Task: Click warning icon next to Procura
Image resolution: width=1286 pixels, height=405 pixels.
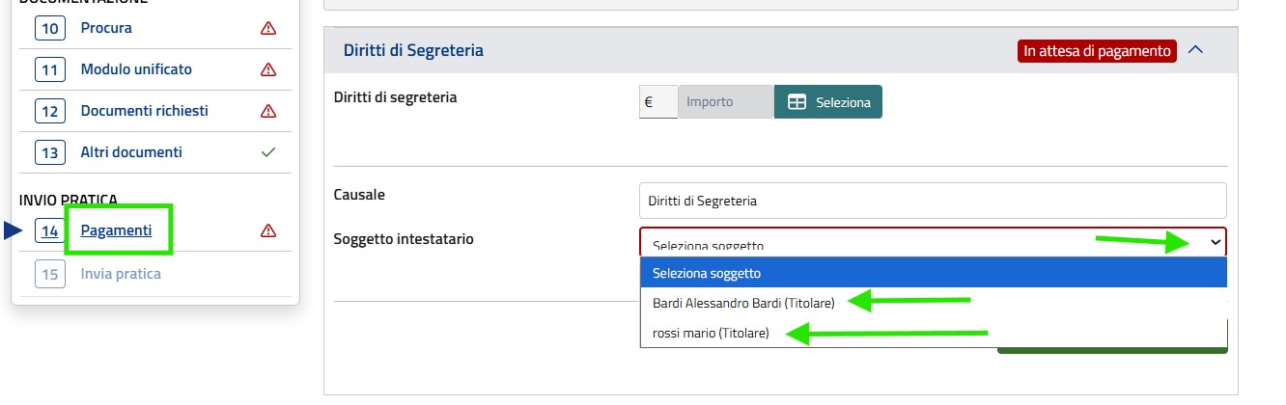Action: click(268, 28)
